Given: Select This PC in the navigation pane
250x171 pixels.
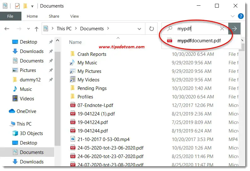Looking at the screenshot, I should click(x=24, y=124).
